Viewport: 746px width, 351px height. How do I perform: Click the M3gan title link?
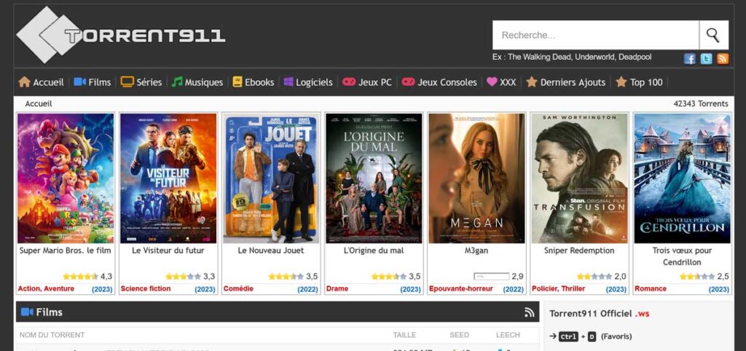[476, 251]
